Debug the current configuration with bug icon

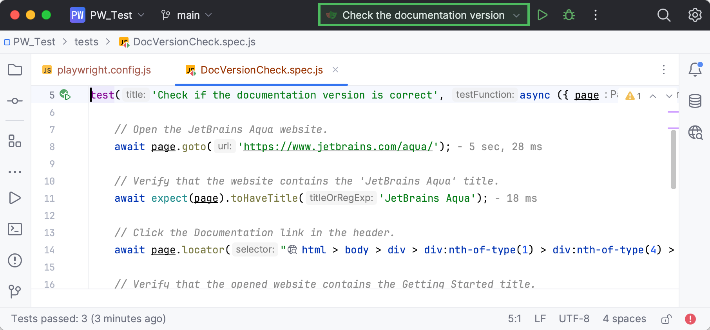pos(569,15)
